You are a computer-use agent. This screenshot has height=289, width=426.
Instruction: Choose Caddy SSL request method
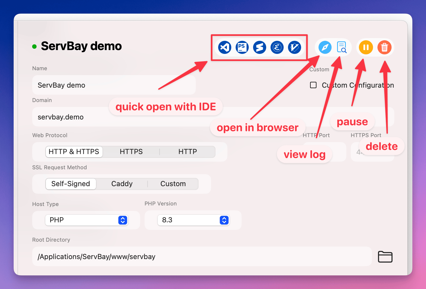click(122, 184)
